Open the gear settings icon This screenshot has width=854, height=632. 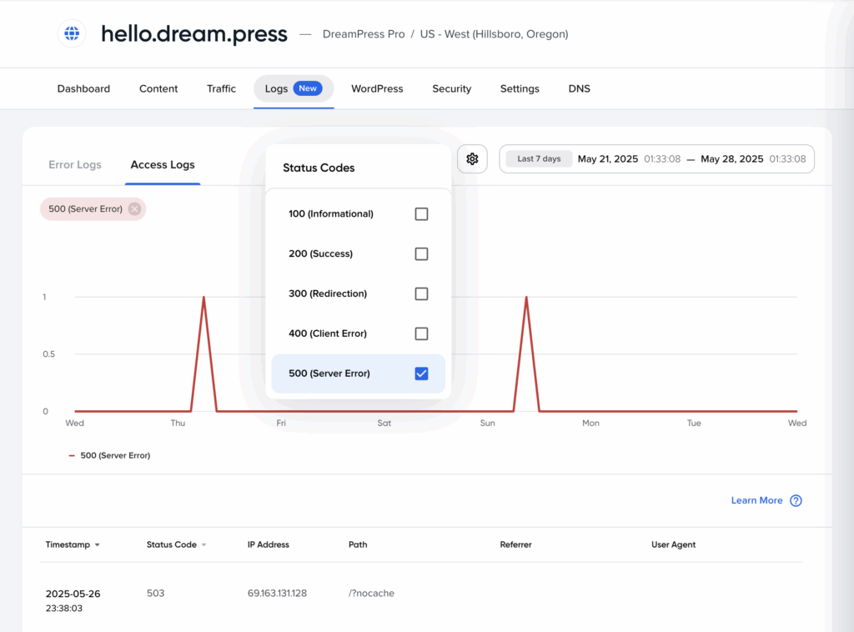[472, 158]
